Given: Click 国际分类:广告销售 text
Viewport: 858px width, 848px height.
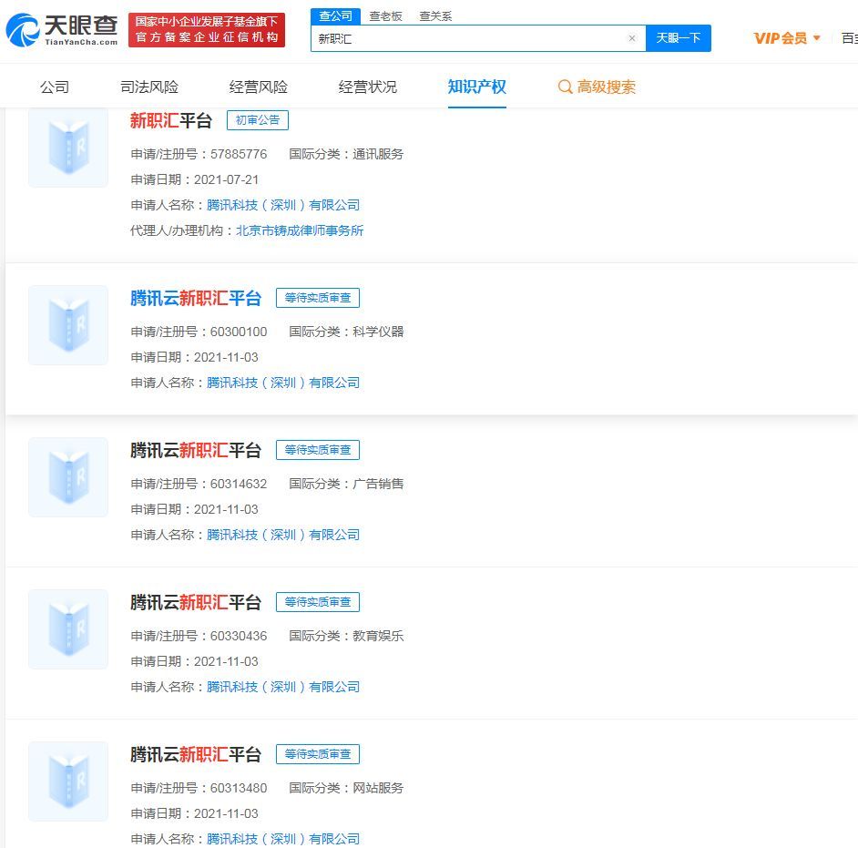Looking at the screenshot, I should pos(346,484).
